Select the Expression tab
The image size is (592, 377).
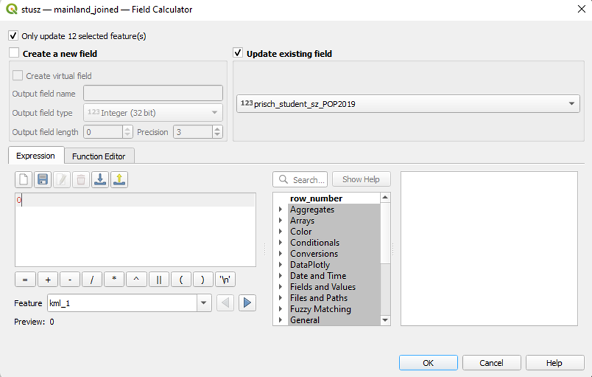[x=35, y=156]
